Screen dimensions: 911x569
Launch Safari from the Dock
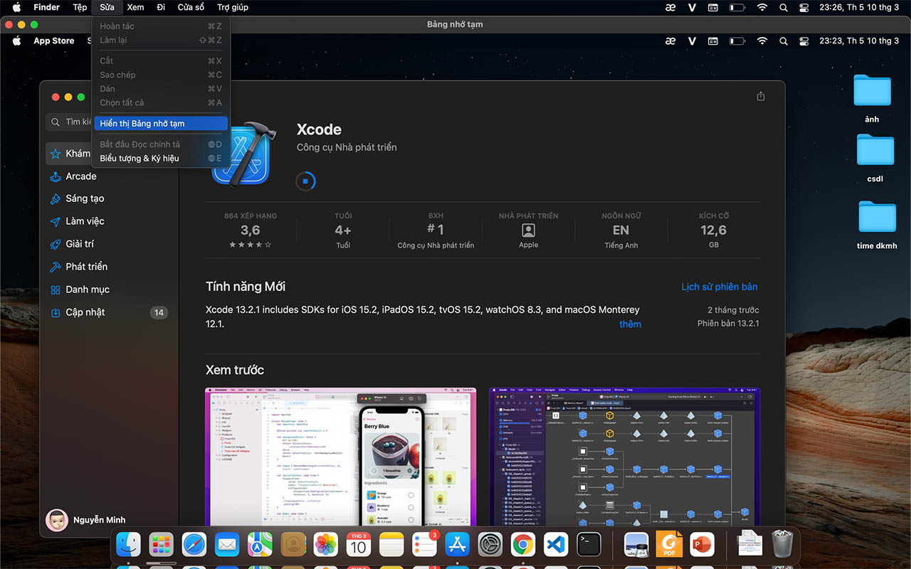click(194, 545)
